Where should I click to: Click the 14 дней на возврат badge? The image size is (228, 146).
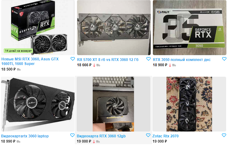pyautogui.click(x=18, y=51)
